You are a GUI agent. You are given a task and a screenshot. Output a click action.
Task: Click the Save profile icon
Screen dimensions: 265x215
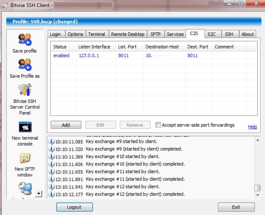pyautogui.click(x=25, y=40)
